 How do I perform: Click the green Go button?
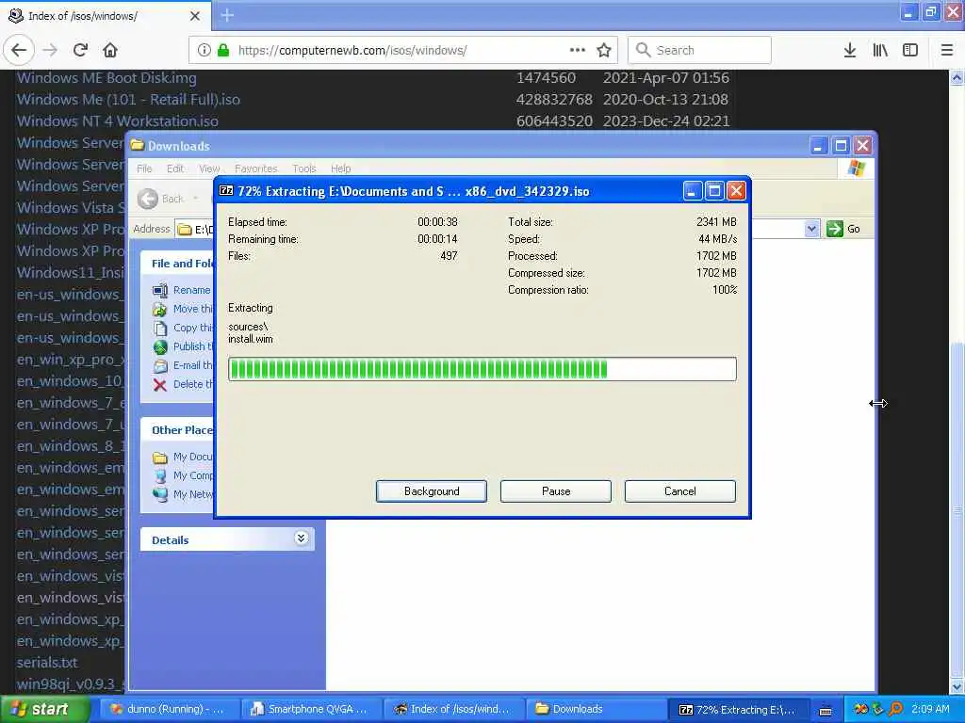(x=843, y=229)
